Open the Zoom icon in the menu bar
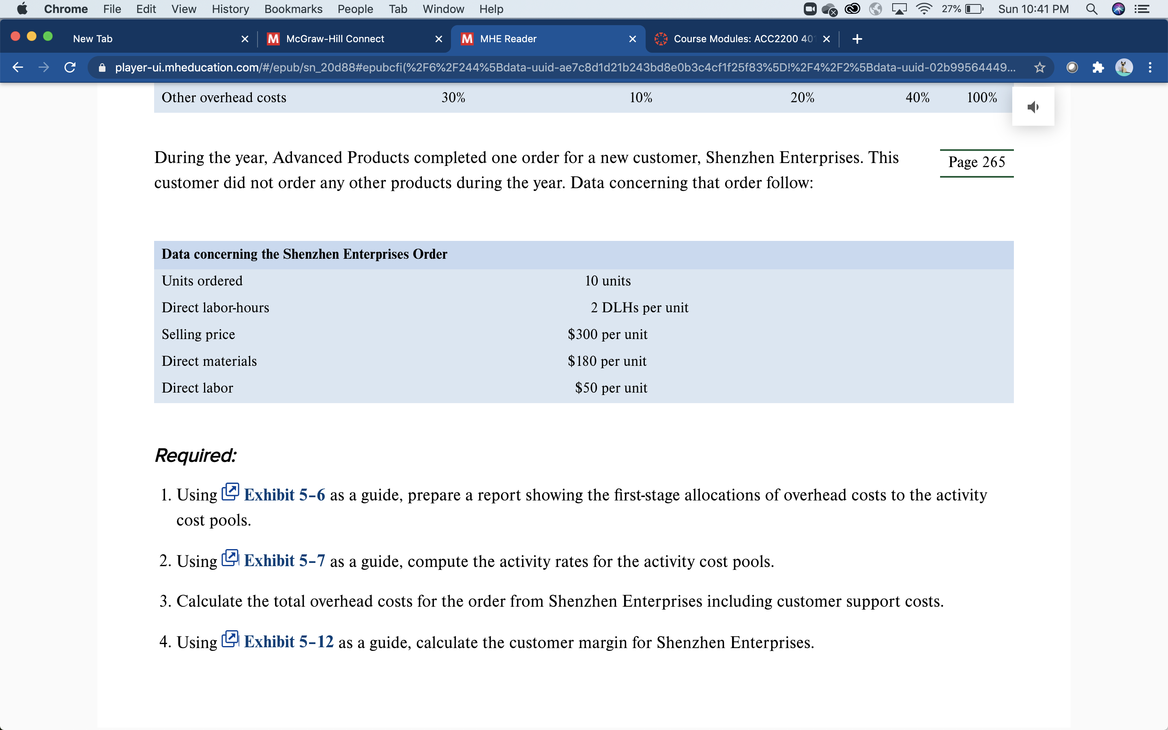Screen dimensions: 1168x730 point(810,9)
